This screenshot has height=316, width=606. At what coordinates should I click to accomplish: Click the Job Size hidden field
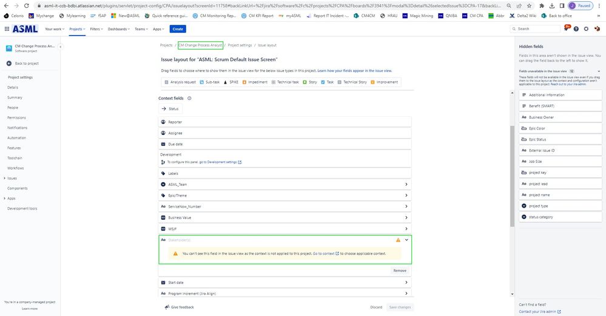click(x=561, y=162)
